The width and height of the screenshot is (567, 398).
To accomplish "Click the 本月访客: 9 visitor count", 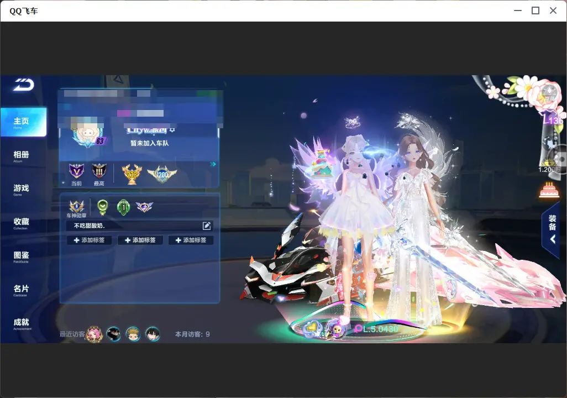I will (x=192, y=334).
